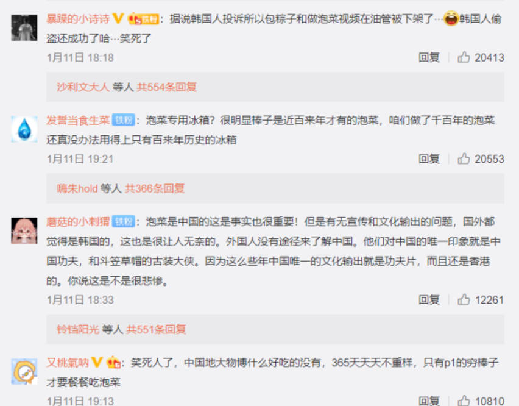
Task: Expand the 共551条回复 replies
Action: pyautogui.click(x=156, y=330)
